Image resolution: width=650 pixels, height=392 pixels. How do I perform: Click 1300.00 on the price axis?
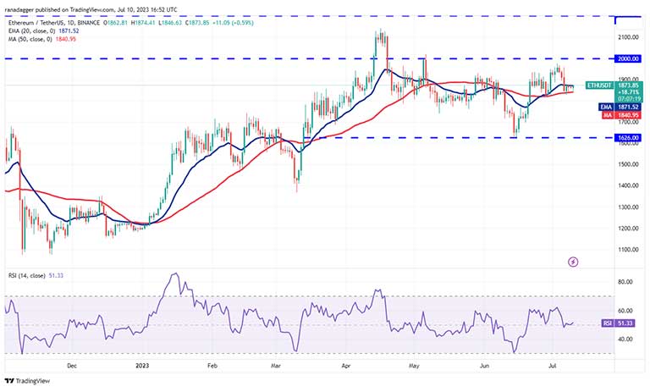(x=628, y=207)
